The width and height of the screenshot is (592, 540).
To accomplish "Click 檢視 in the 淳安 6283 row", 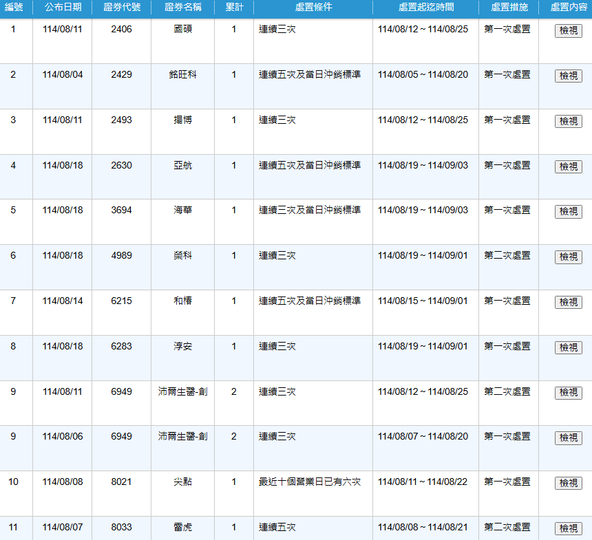I will click(x=568, y=347).
